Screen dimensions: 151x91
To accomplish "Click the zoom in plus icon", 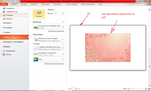I will point(146,89).
